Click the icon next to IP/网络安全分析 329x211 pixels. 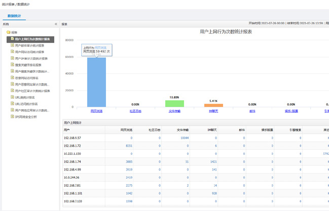click(12, 117)
